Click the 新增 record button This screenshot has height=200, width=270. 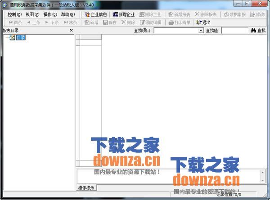91,22
